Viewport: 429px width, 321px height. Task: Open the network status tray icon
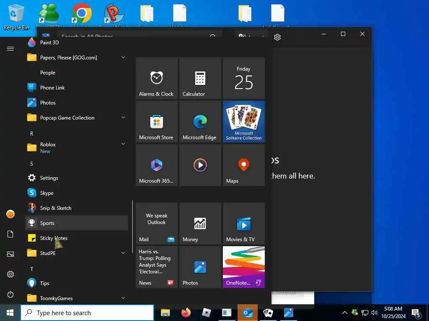click(365, 313)
